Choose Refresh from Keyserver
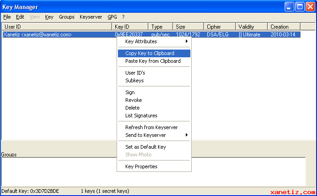Image resolution: width=317 pixels, height=196 pixels. coord(154,127)
